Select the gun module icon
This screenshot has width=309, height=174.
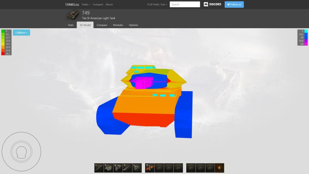tap(99, 168)
